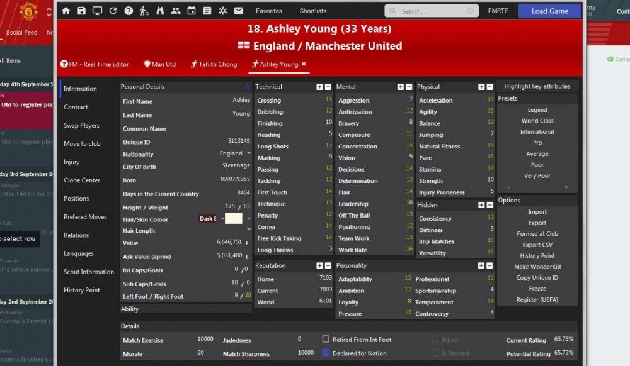Open Prefered Moves in the sidebar
Viewport: 630px width, 366px height.
(x=85, y=217)
